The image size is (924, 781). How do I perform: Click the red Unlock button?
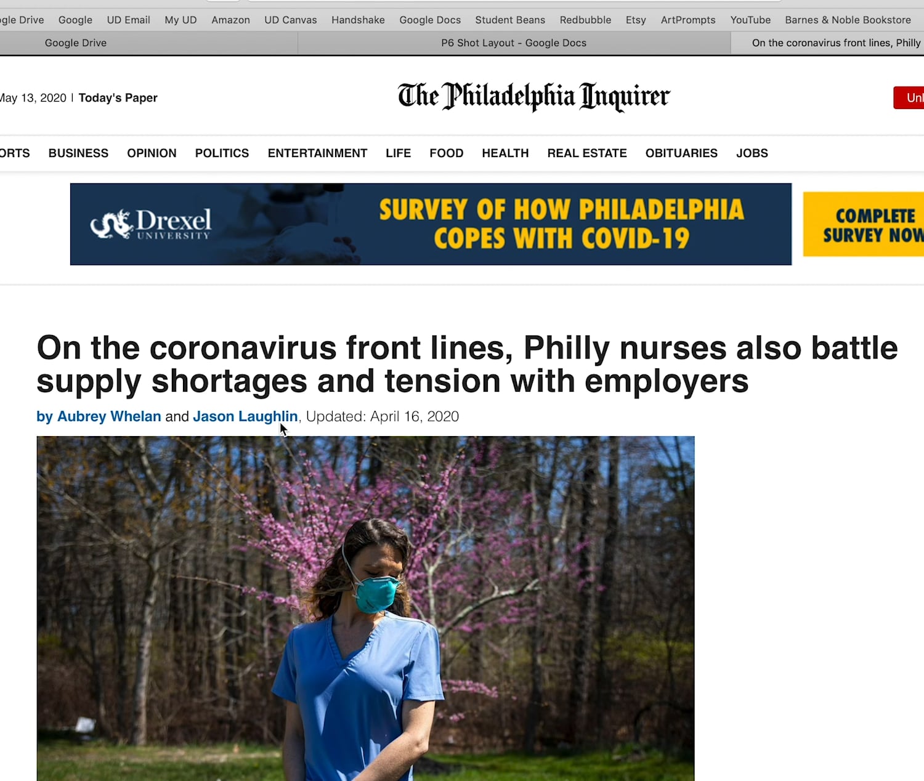[909, 98]
